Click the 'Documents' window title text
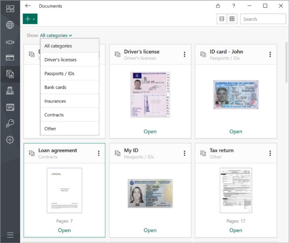 [50, 6]
